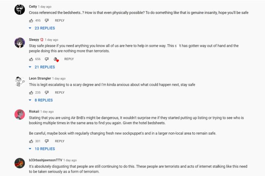
Task: Reply to Cetty's comment
Action: pos(60,21)
